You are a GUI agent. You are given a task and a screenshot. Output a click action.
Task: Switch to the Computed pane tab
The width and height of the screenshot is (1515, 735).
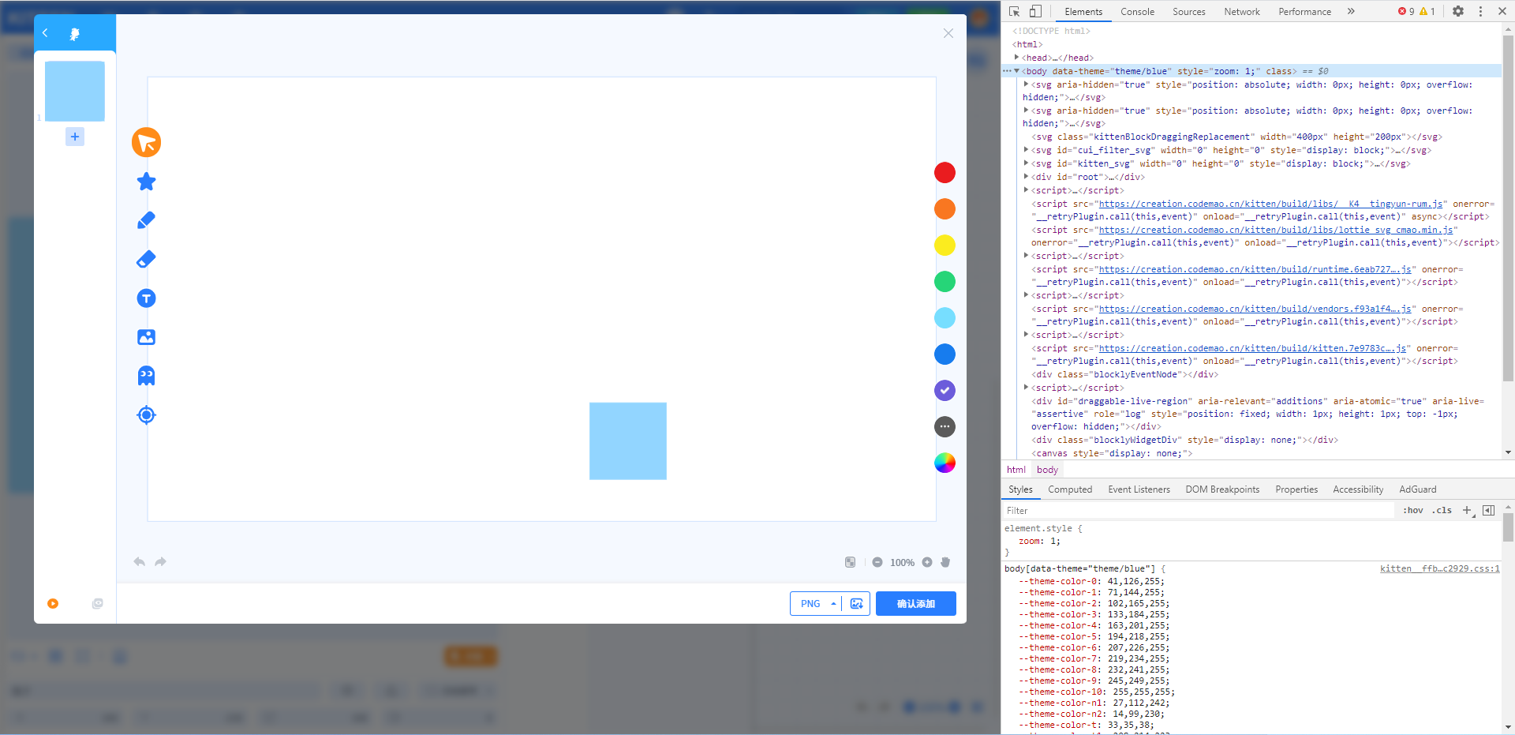[x=1070, y=489]
